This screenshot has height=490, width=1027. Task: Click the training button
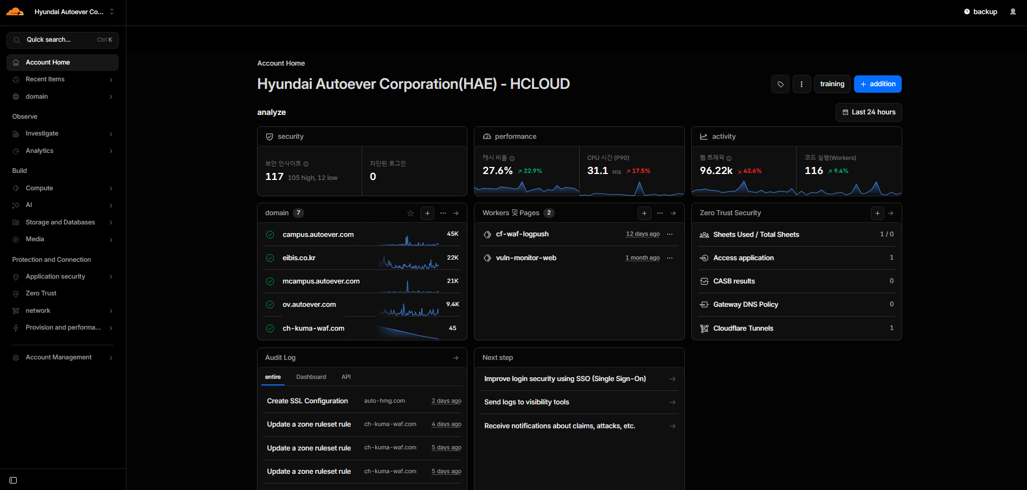point(832,84)
